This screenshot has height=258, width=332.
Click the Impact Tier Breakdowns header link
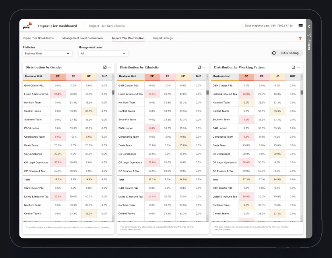click(x=107, y=26)
